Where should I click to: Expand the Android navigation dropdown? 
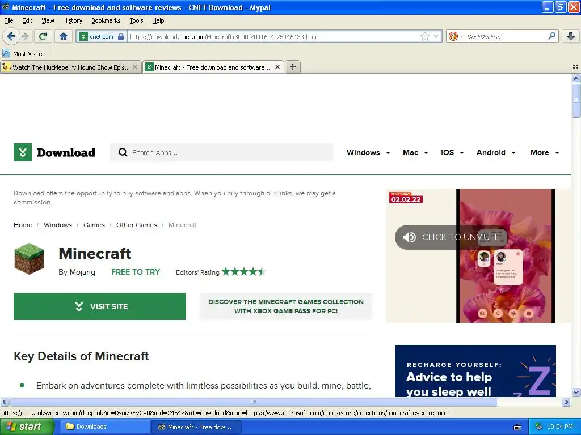pos(496,152)
